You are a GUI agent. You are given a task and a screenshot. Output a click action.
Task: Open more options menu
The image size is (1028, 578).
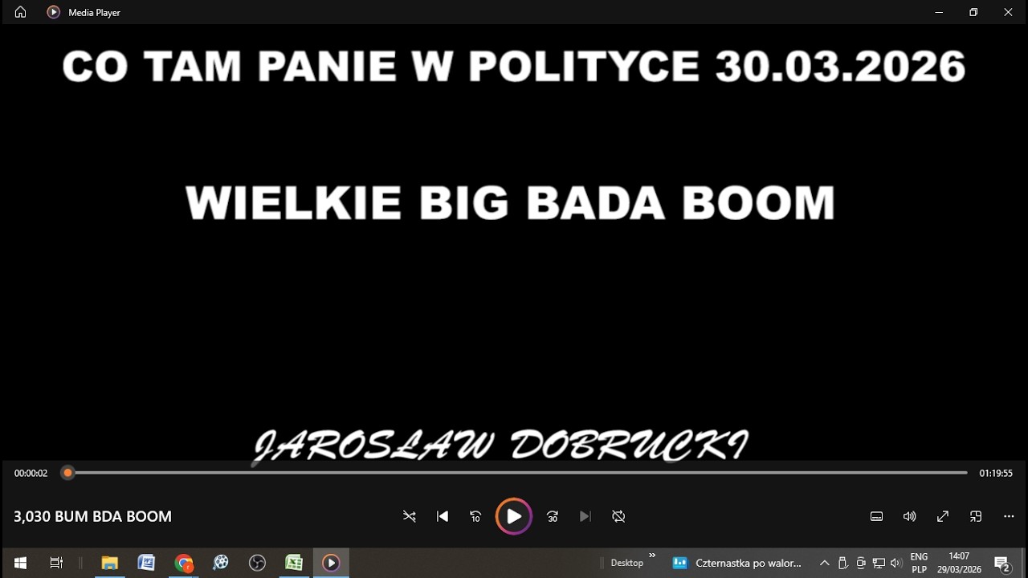pyautogui.click(x=1009, y=516)
